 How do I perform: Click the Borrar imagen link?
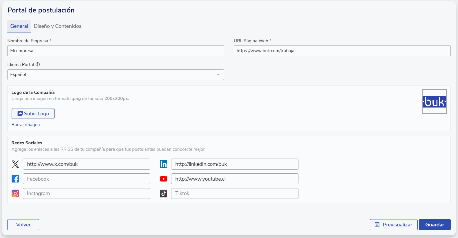(x=26, y=125)
